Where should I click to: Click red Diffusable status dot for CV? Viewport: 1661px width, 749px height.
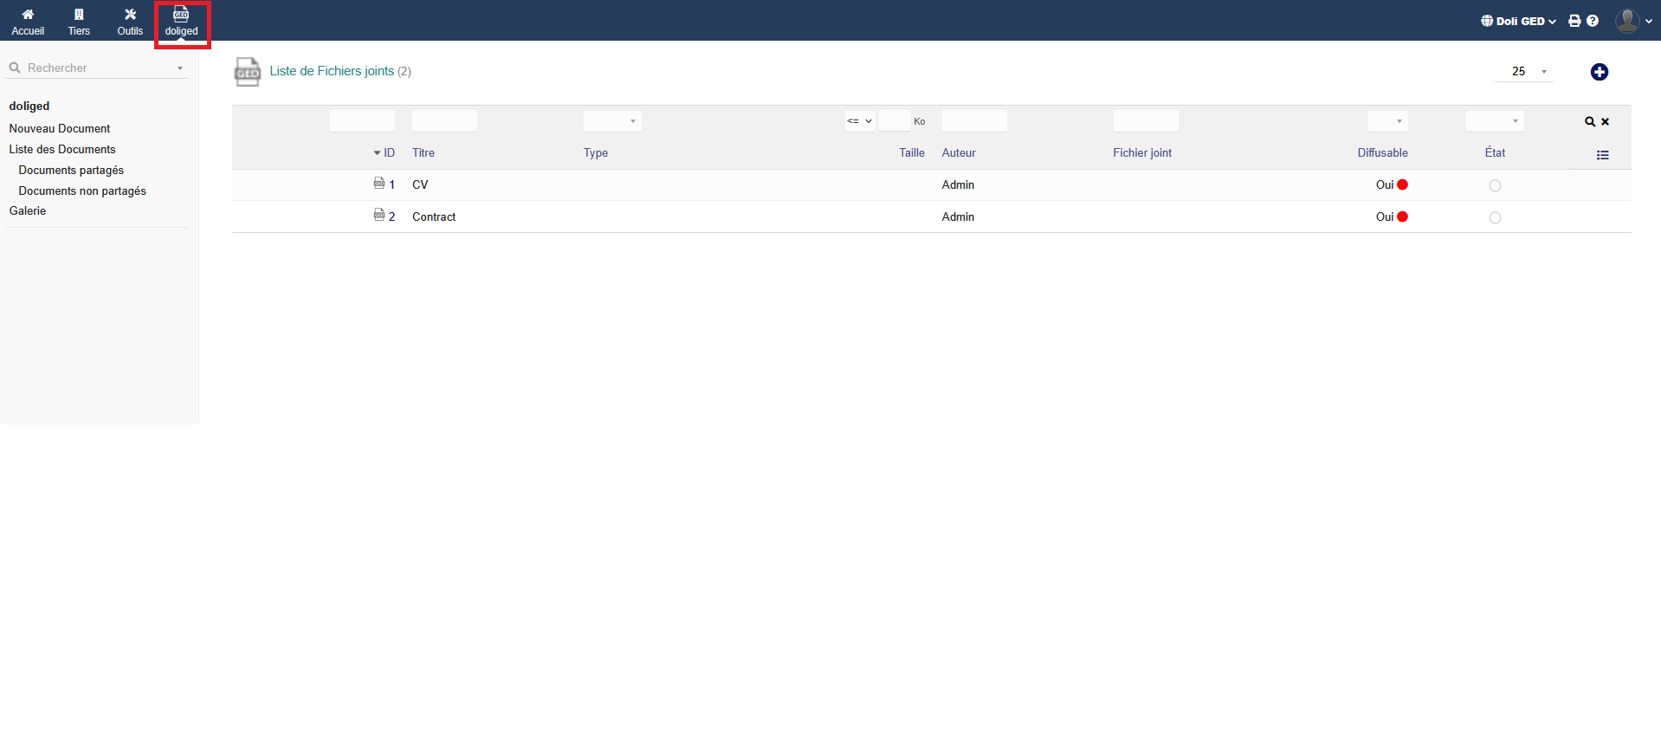tap(1402, 184)
